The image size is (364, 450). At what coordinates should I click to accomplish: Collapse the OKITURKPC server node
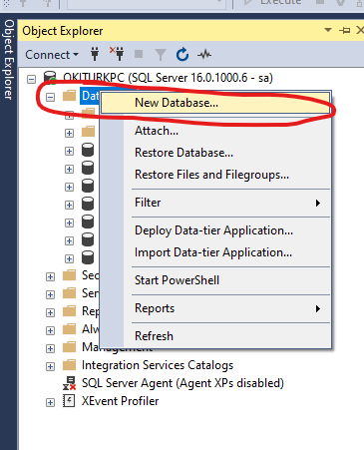click(x=31, y=79)
